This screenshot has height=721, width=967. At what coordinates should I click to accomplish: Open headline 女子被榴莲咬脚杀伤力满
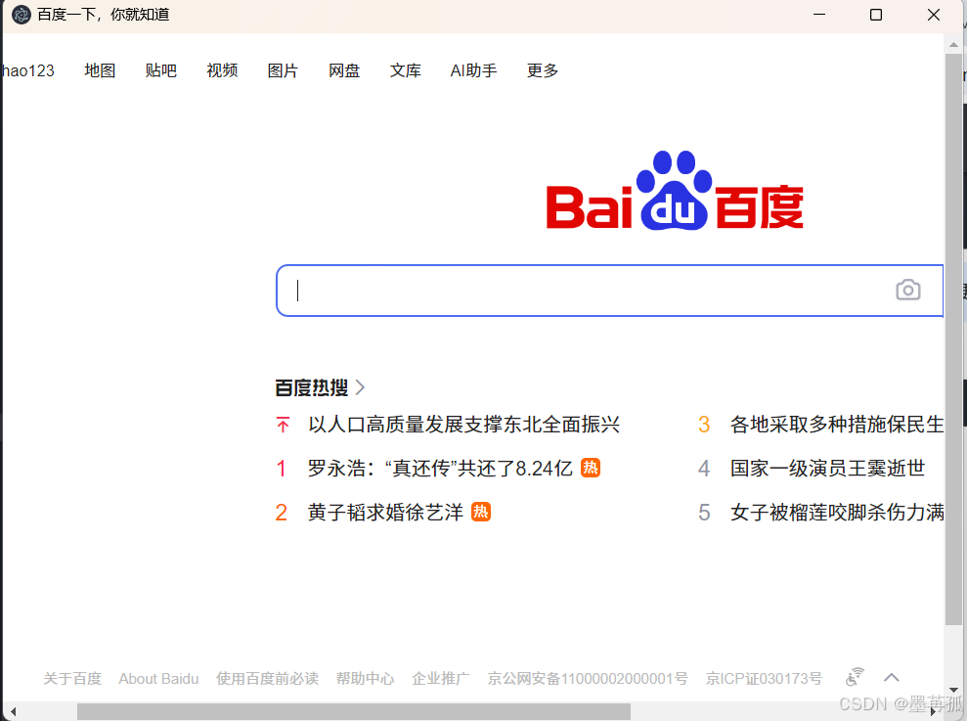[x=837, y=512]
